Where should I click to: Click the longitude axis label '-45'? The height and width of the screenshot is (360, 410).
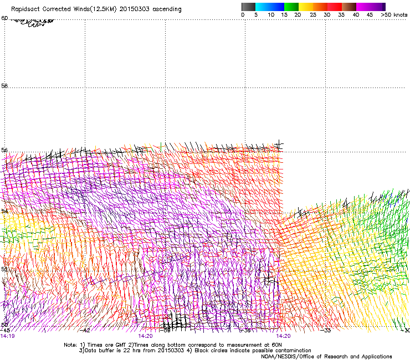tap(5, 331)
